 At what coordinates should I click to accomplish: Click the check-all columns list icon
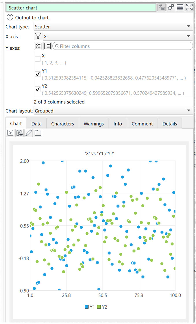click(38, 46)
